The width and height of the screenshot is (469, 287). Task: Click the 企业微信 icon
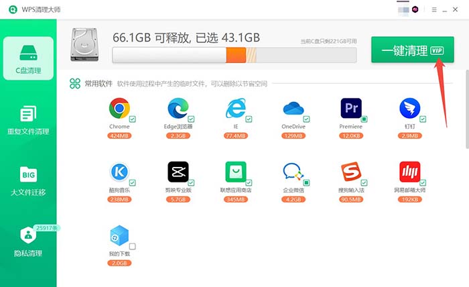[293, 172]
